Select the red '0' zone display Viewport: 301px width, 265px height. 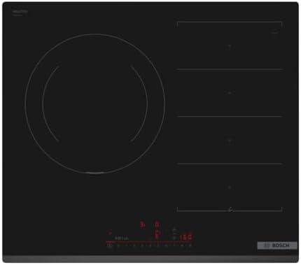point(157,225)
